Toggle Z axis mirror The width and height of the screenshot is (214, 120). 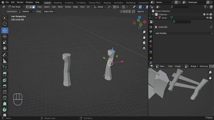coord(129,12)
